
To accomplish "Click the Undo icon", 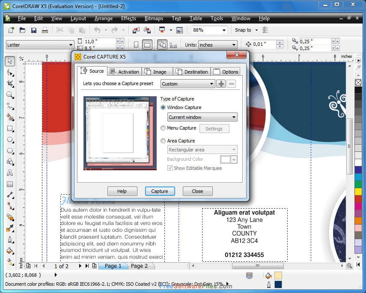I will pyautogui.click(x=98, y=30).
